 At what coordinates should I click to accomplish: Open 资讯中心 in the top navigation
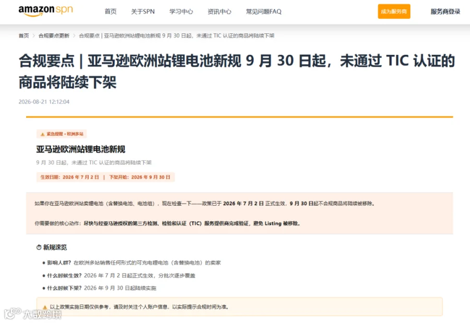(x=219, y=11)
